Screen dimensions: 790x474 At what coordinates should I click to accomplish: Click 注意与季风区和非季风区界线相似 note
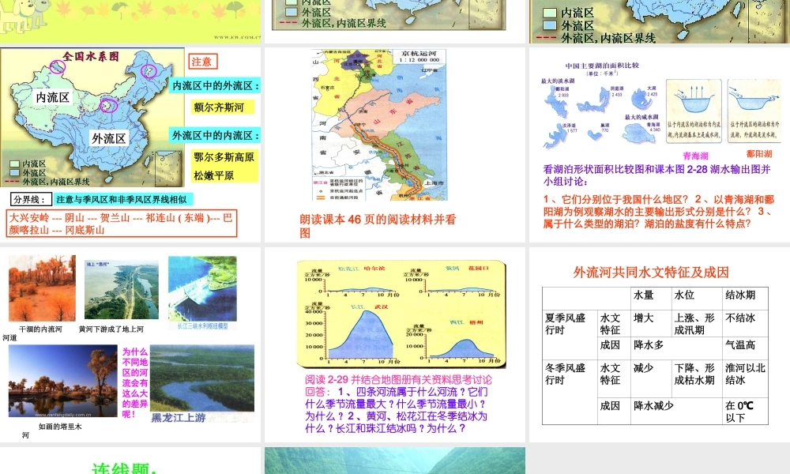(x=122, y=199)
